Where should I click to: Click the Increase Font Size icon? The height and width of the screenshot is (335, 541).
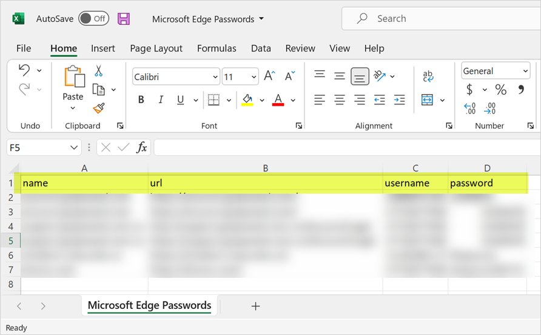click(x=269, y=76)
